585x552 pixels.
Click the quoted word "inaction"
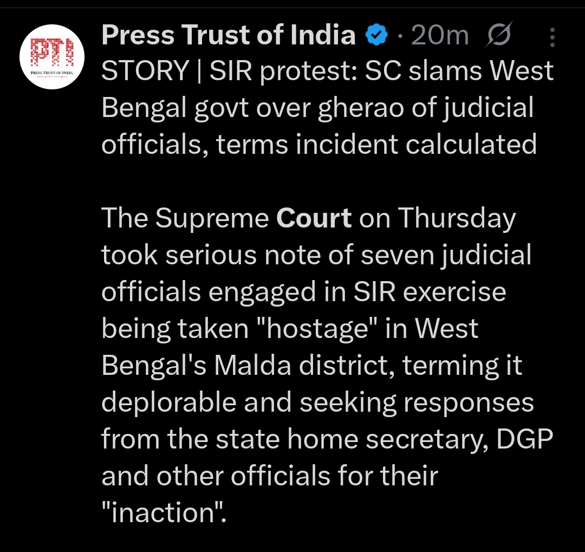[x=164, y=513]
